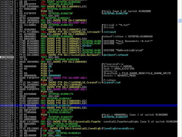Click the 'FileName' comment line

click(109, 80)
